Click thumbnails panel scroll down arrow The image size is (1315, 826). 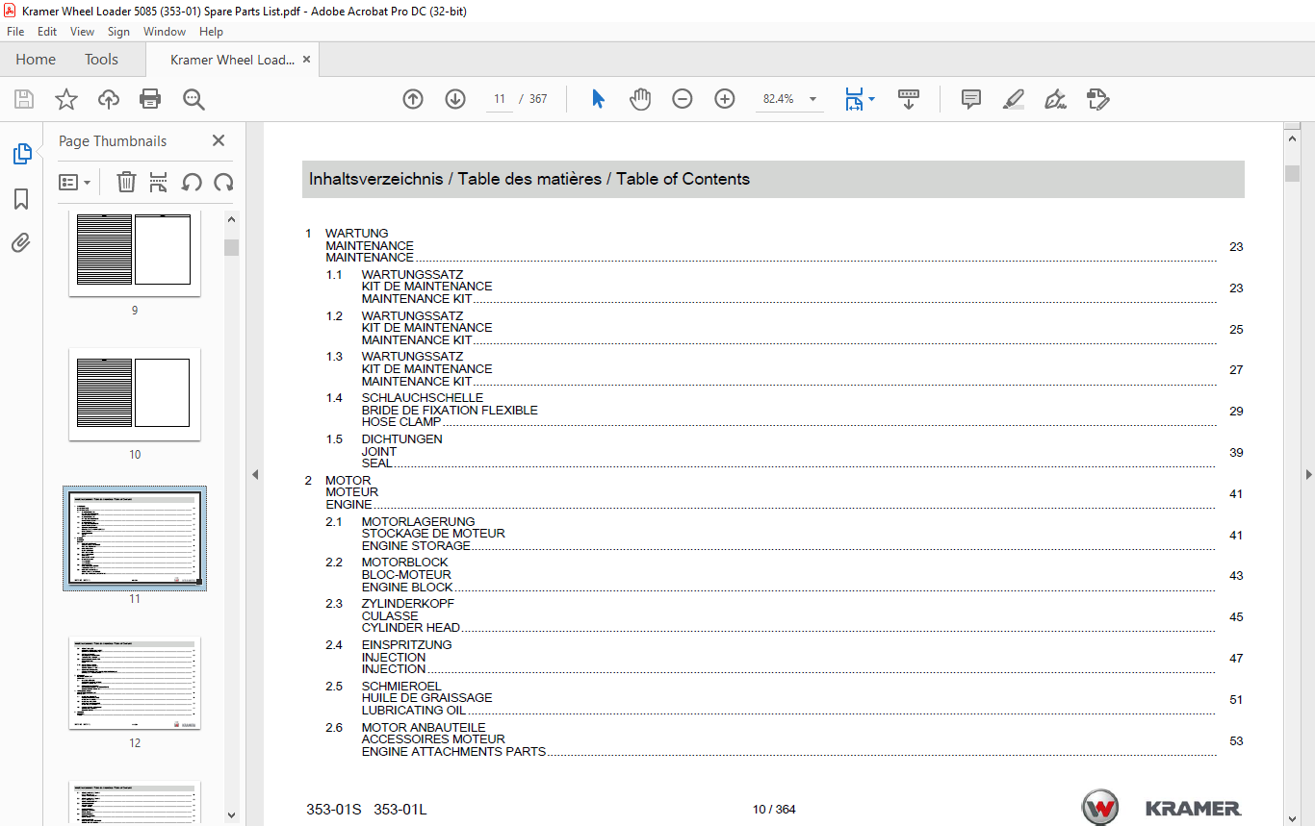pos(231,815)
